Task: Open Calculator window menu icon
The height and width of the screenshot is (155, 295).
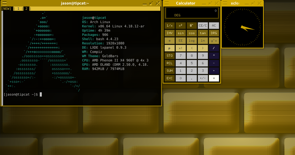Action: click(167, 3)
